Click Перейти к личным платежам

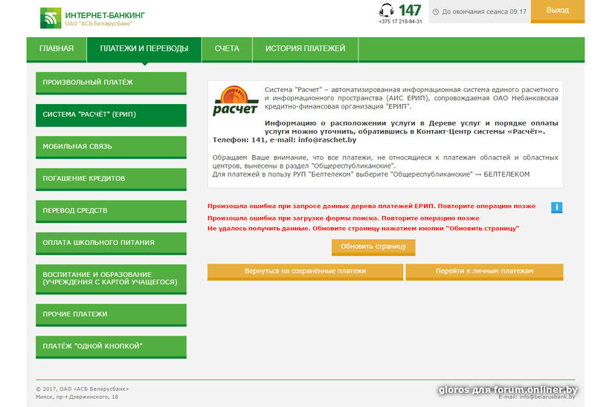[485, 272]
